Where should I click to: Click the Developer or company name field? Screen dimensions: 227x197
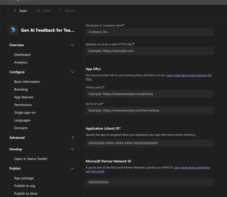click(149, 32)
